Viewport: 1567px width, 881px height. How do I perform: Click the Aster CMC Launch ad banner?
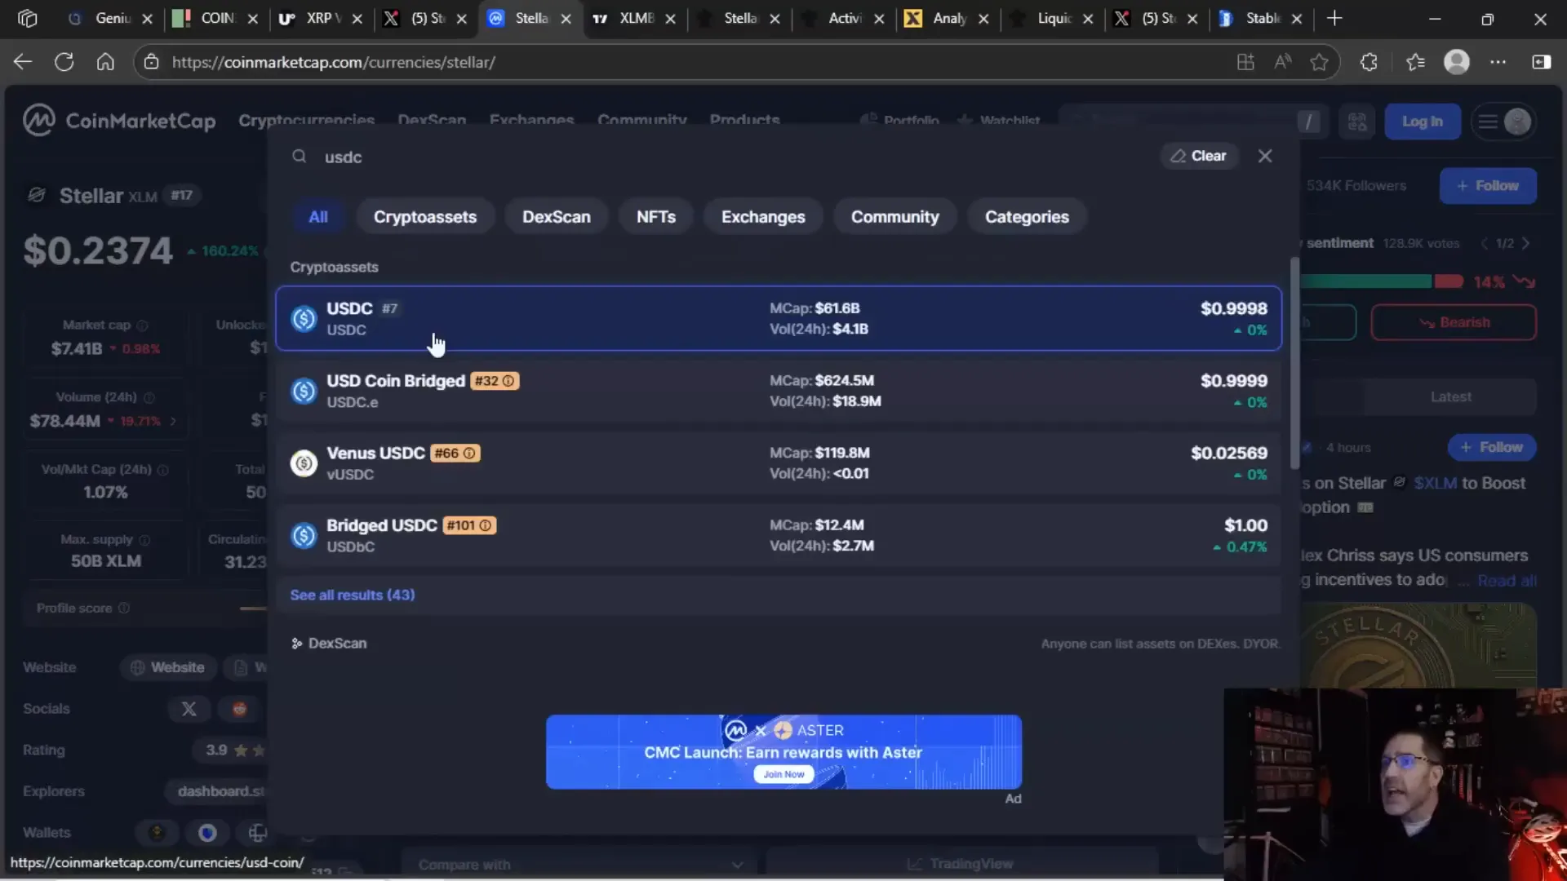click(783, 752)
